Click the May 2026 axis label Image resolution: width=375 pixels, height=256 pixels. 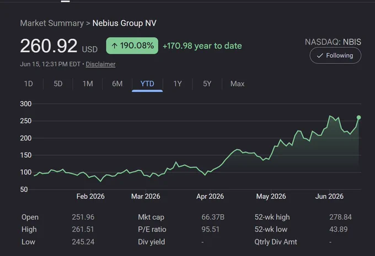point(271,197)
